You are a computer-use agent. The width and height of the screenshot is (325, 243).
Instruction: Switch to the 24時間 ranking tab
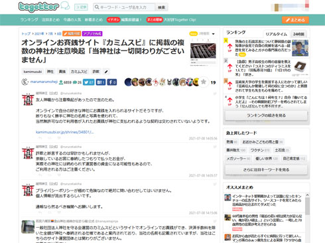(298, 34)
